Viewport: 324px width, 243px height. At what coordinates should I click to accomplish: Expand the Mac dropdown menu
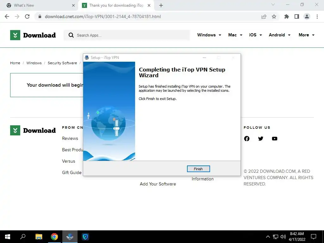pos(235,35)
